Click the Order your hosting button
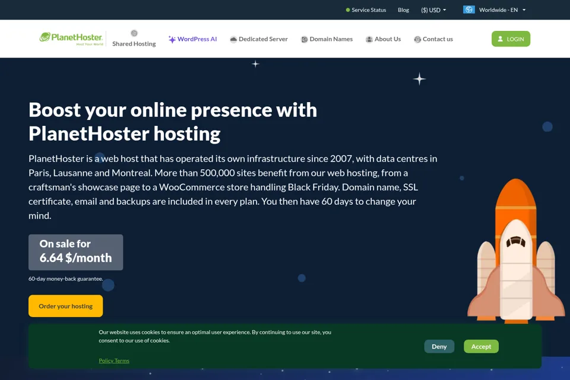 [66, 306]
